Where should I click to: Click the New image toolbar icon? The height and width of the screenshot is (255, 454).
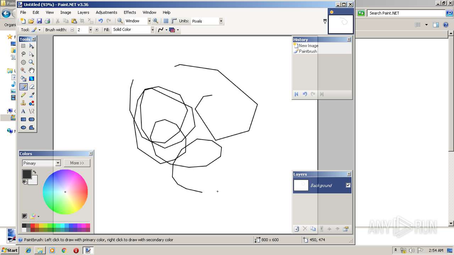(x=23, y=21)
